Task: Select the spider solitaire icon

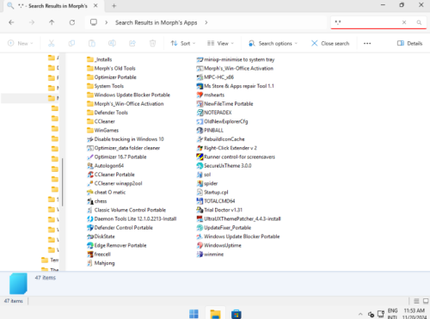Action: point(200,183)
